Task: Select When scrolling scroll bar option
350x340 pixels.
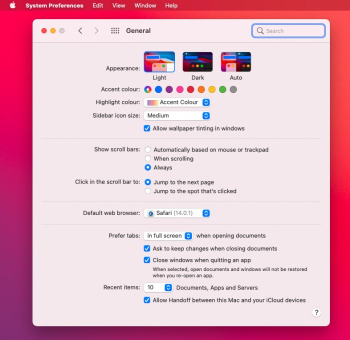Action: [x=148, y=158]
